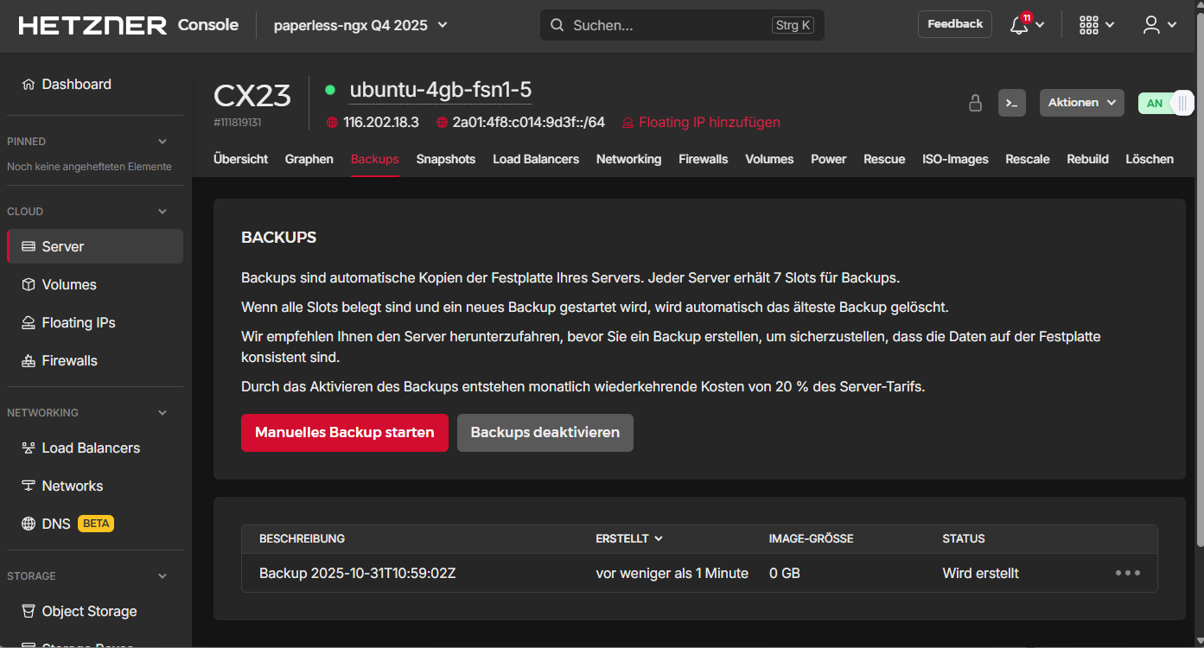Screen dimensions: 1204x648
Task: Click the lock protection icon
Action: [x=975, y=103]
